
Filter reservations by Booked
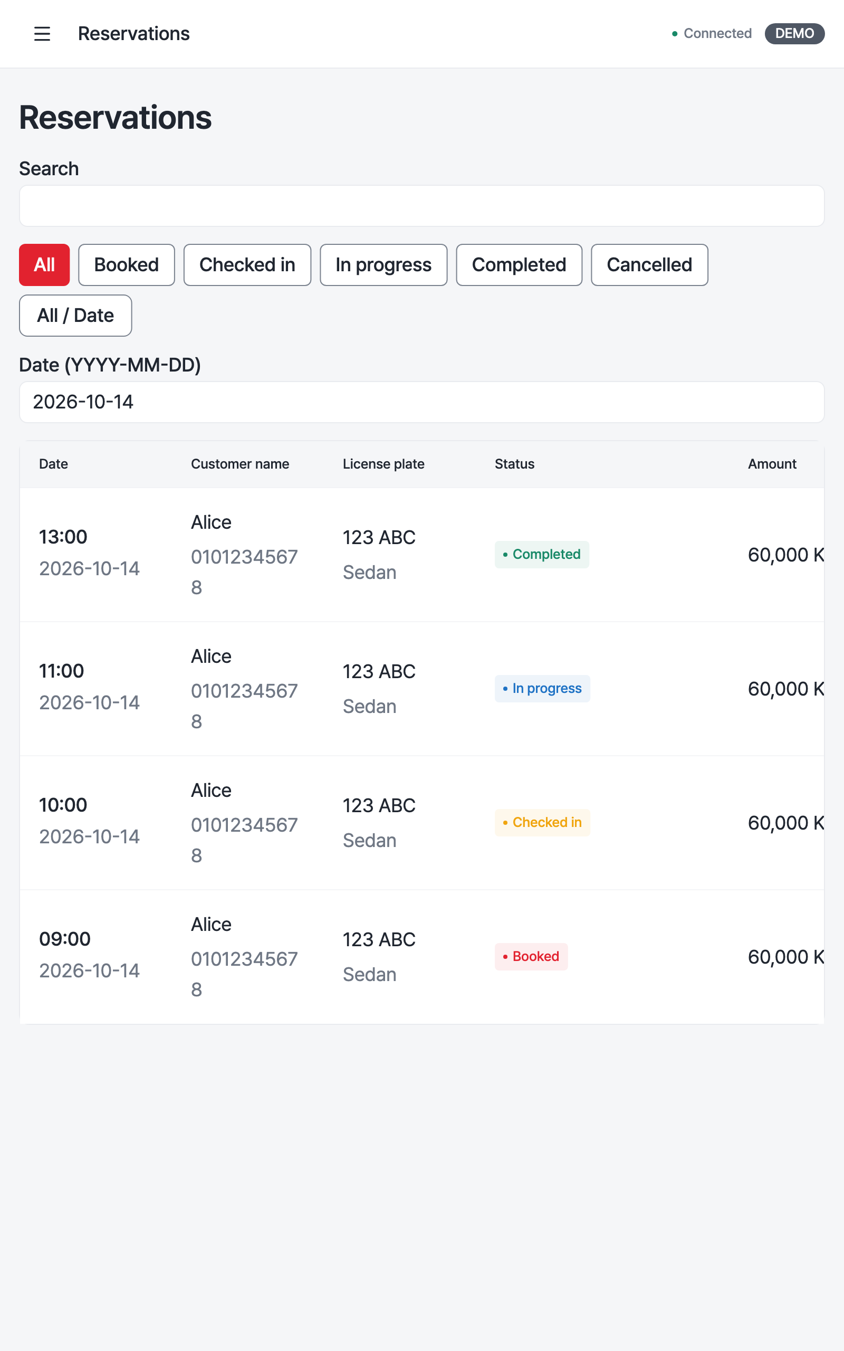tap(127, 264)
